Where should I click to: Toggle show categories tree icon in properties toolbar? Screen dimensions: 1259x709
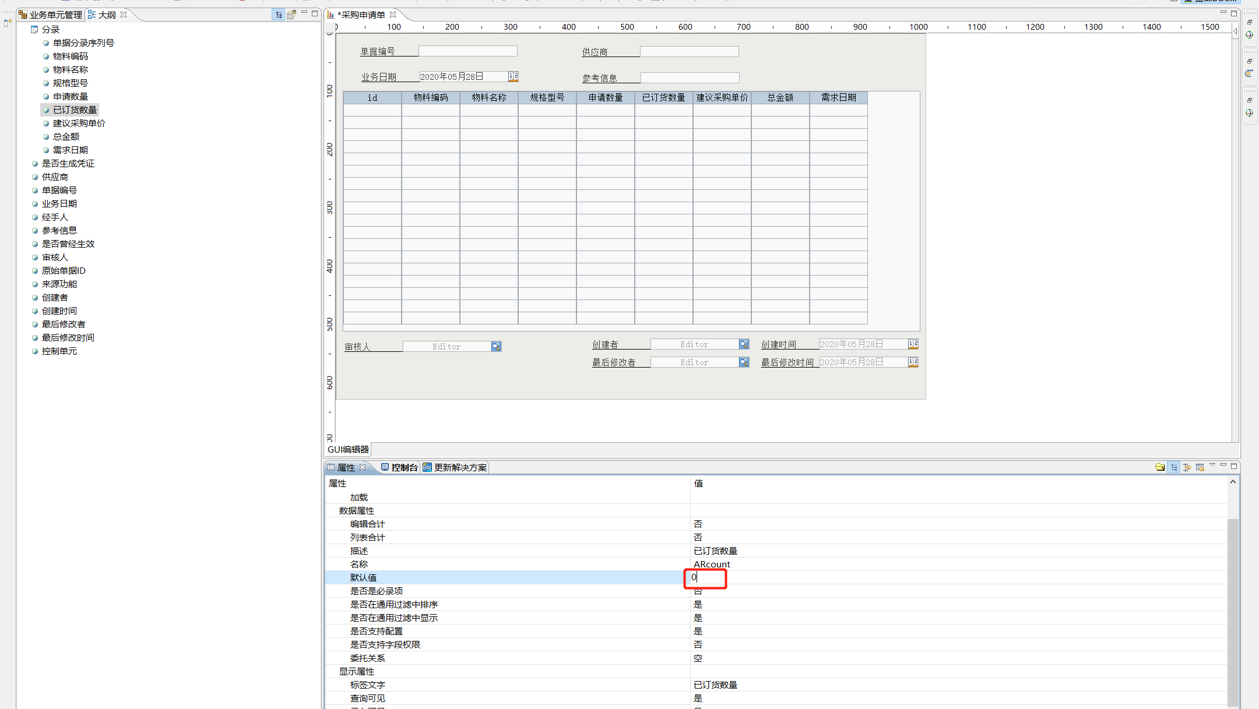(x=1173, y=467)
